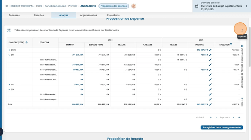Go to next page of table

point(233,117)
